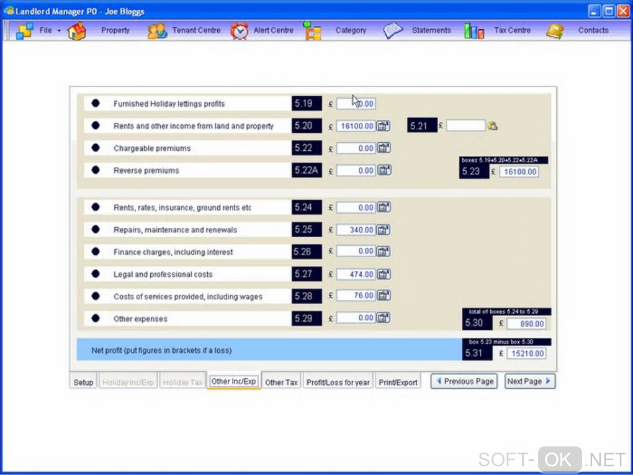Open calculator icon for Finance charges row
Image resolution: width=633 pixels, height=475 pixels.
(x=384, y=251)
